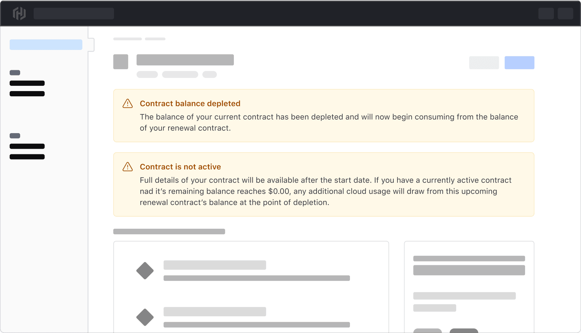Click the first breadcrumb segment above the page title
581x333 pixels.
coord(127,39)
